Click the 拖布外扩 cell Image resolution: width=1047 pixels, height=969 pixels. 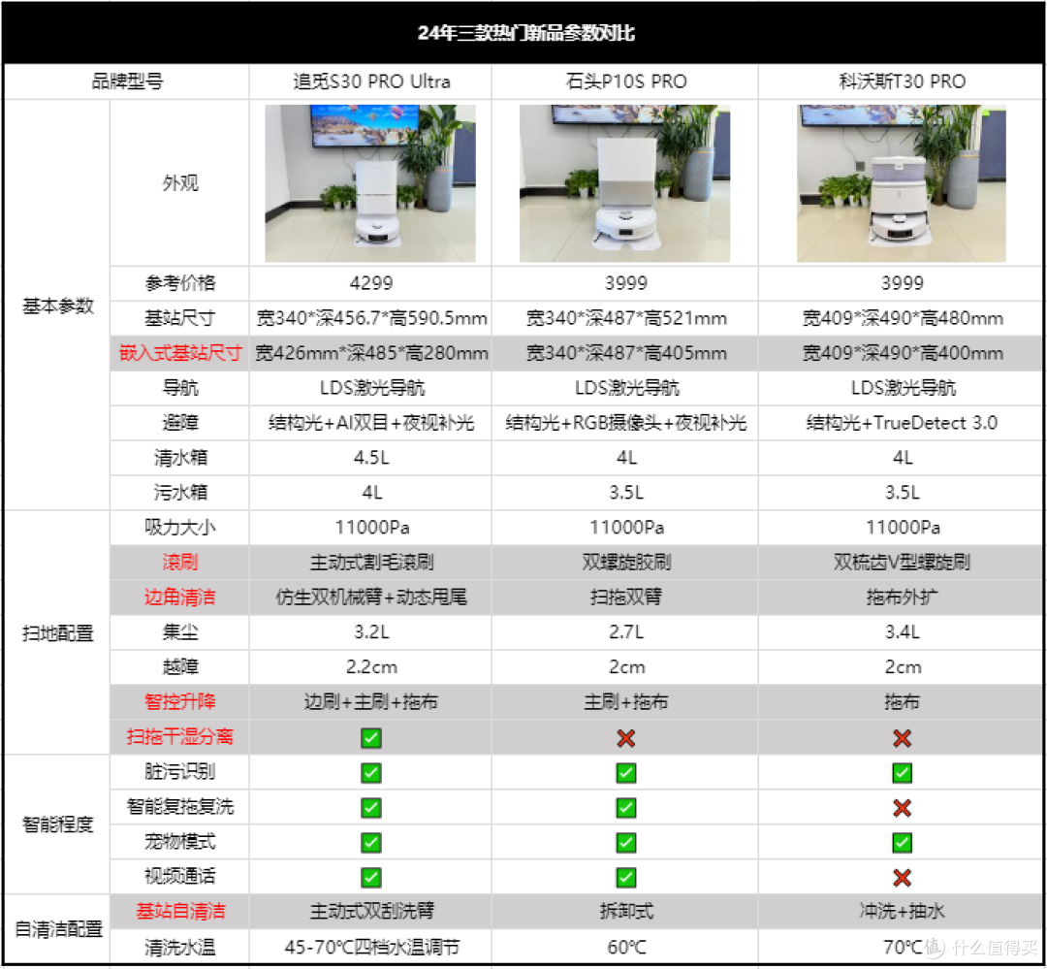903,597
